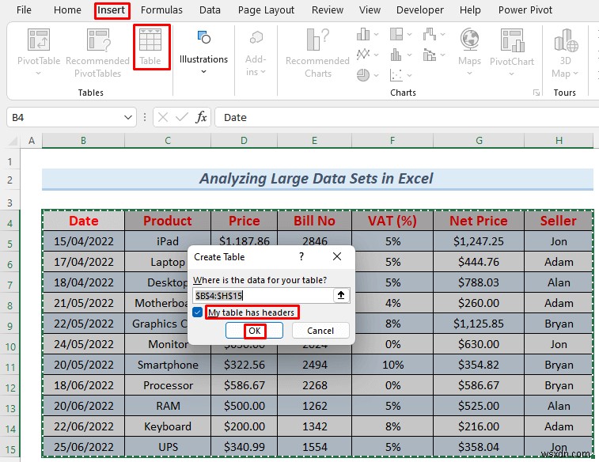
Task: Select column G header
Action: (x=479, y=141)
